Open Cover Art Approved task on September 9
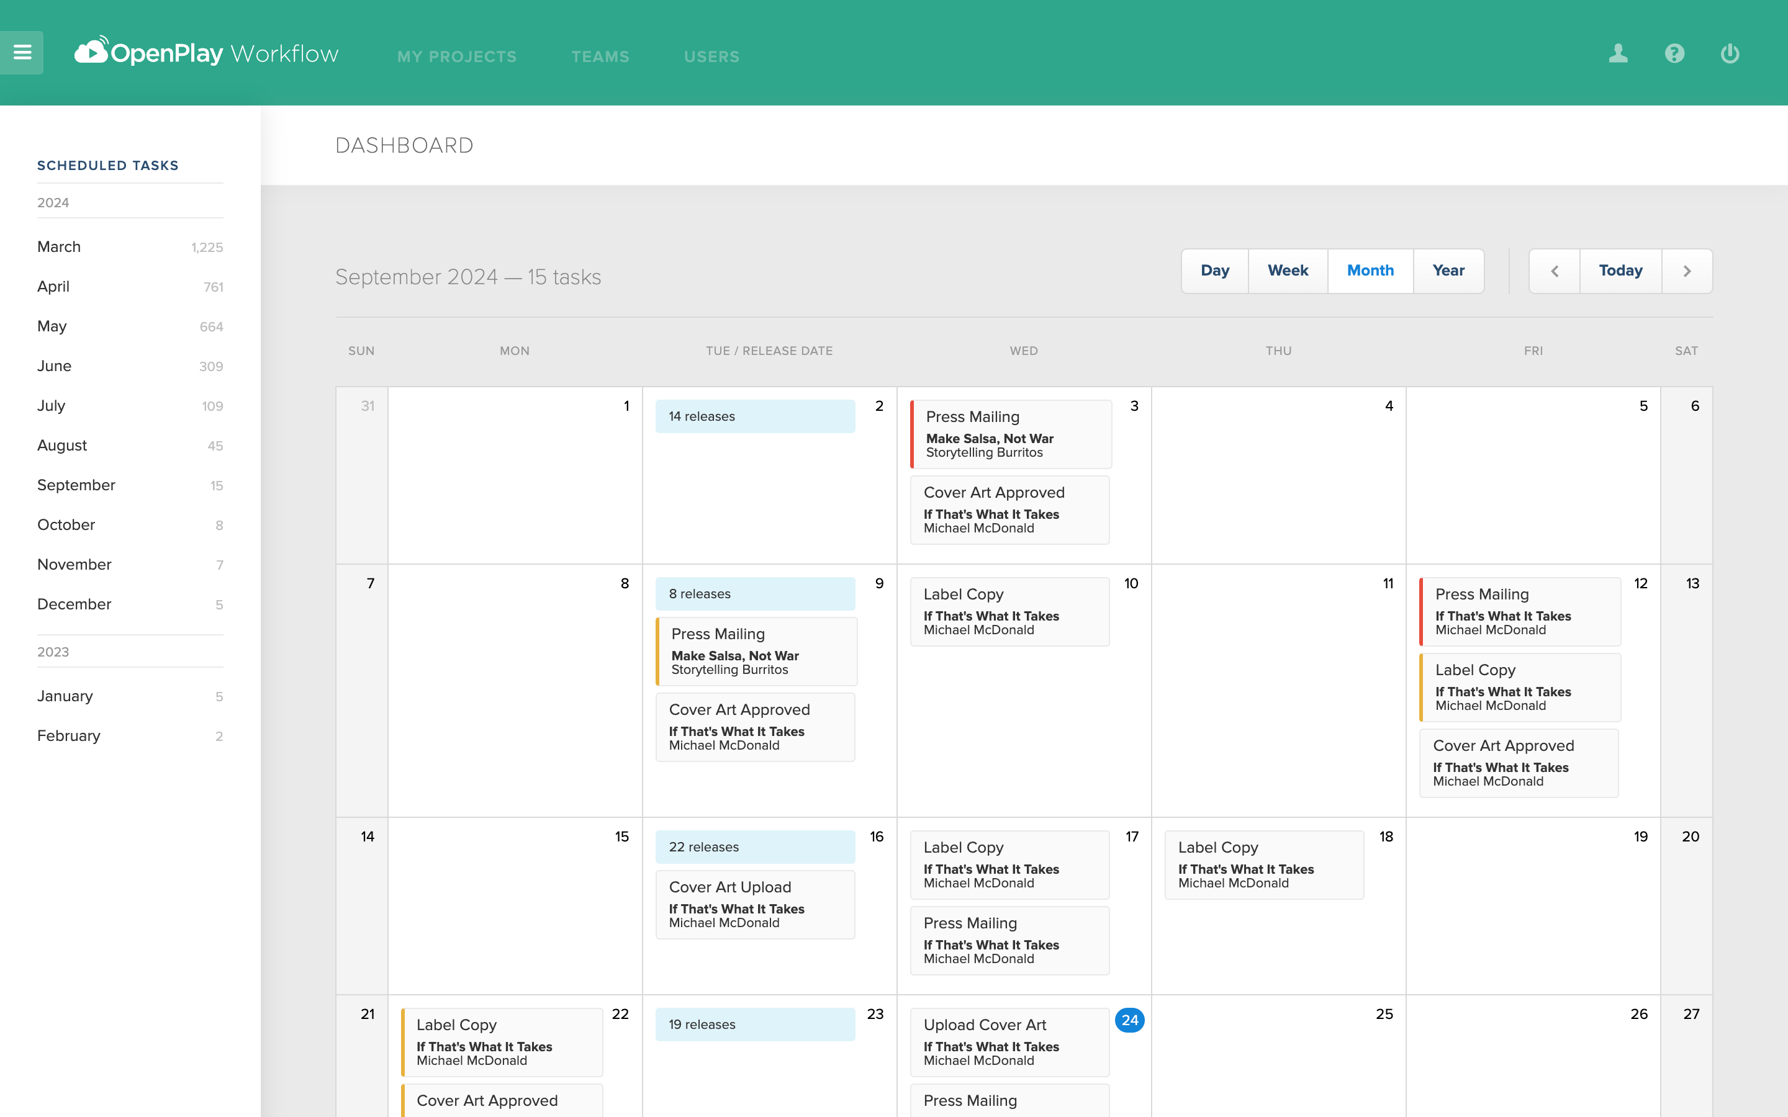 point(755,728)
